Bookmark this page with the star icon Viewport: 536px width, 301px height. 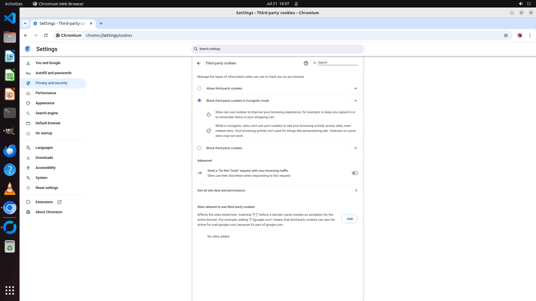pyautogui.click(x=506, y=35)
